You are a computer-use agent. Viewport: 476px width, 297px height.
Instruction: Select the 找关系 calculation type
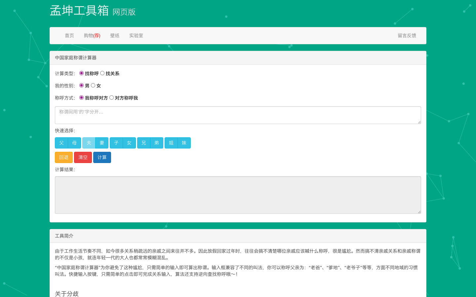coord(102,73)
